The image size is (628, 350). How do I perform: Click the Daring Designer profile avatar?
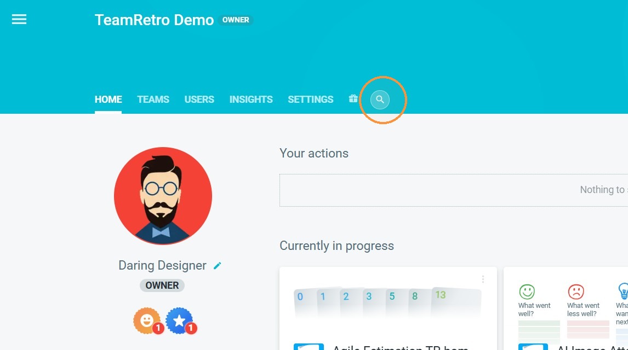[163, 196]
